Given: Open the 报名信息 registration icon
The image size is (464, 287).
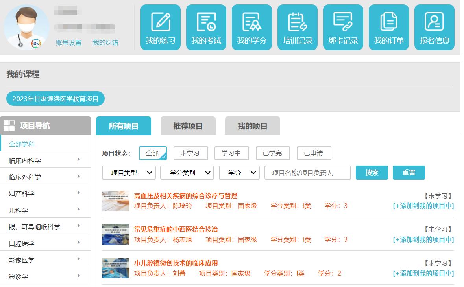Looking at the screenshot, I should tap(434, 28).
